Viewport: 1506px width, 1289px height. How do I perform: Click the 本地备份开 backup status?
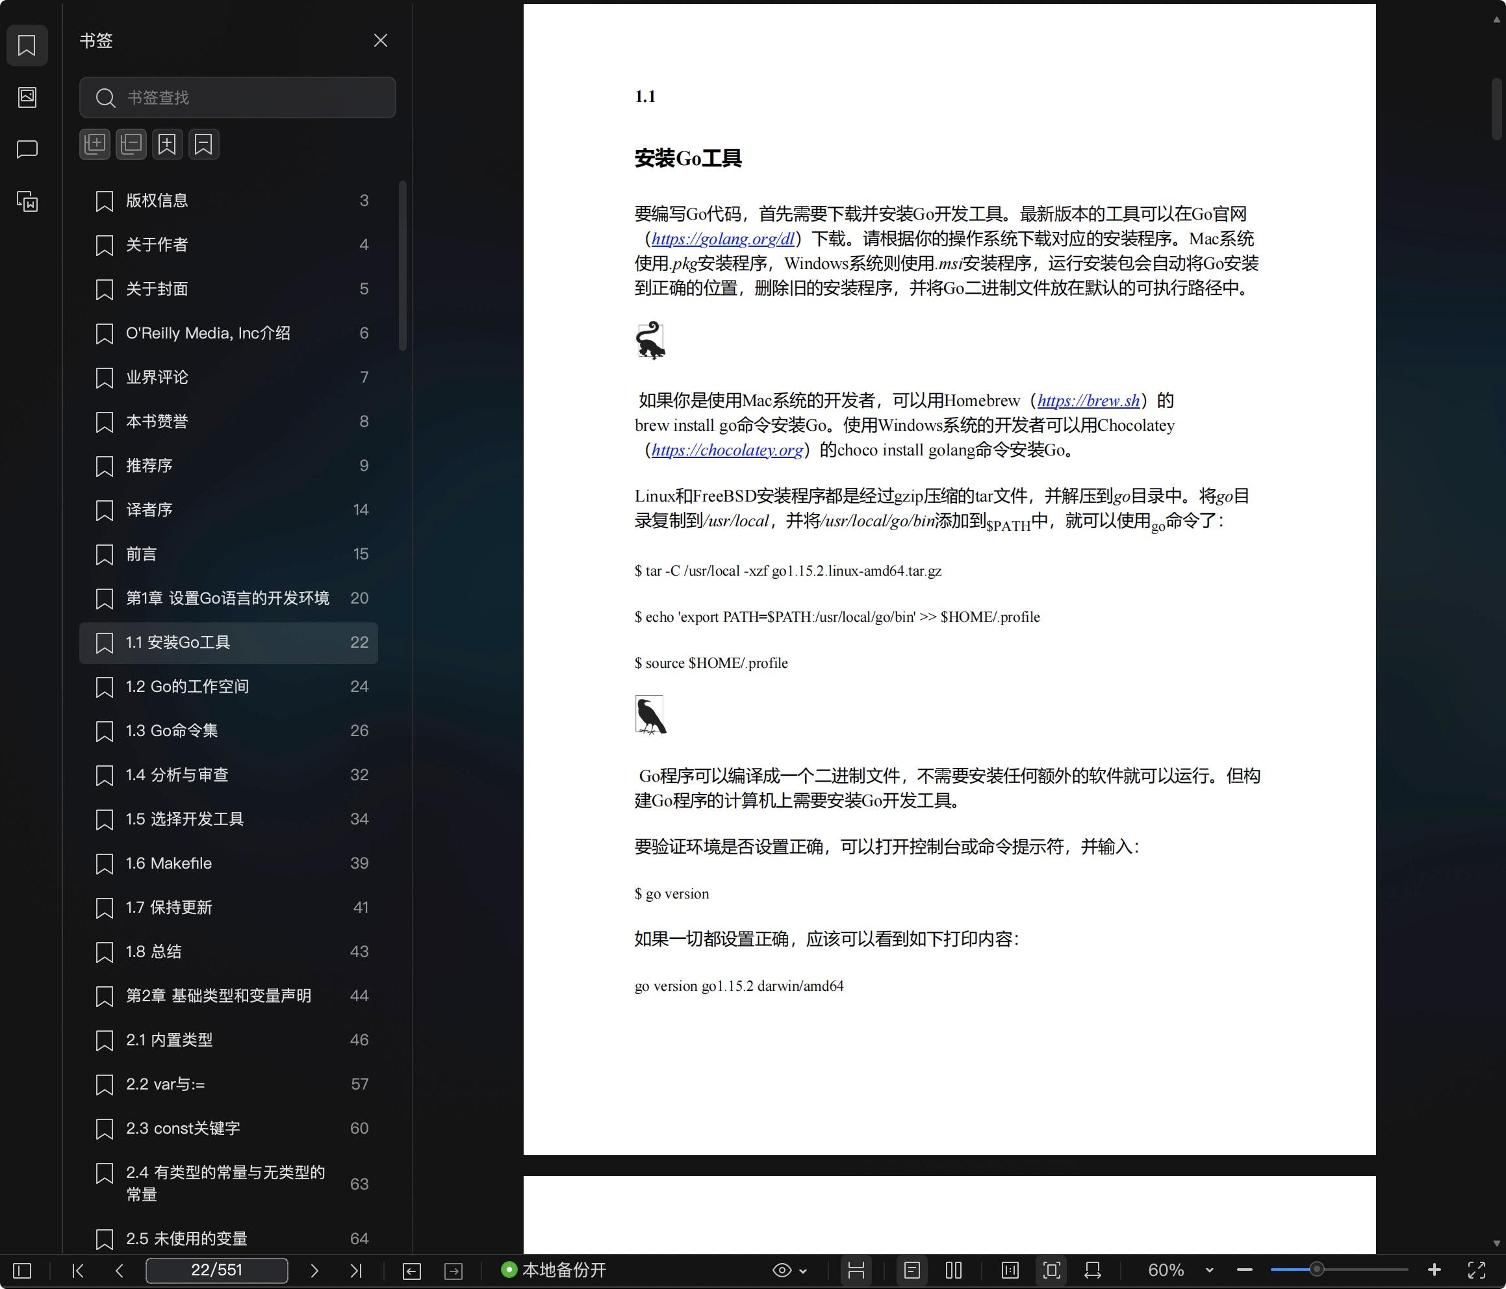tap(554, 1270)
